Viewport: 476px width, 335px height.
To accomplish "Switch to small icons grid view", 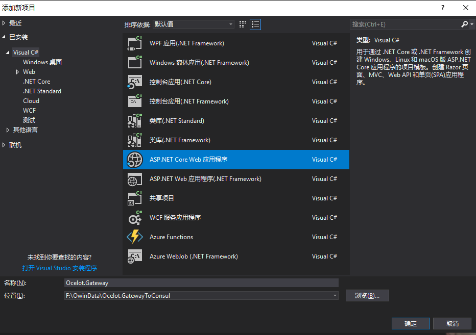I will (x=243, y=24).
